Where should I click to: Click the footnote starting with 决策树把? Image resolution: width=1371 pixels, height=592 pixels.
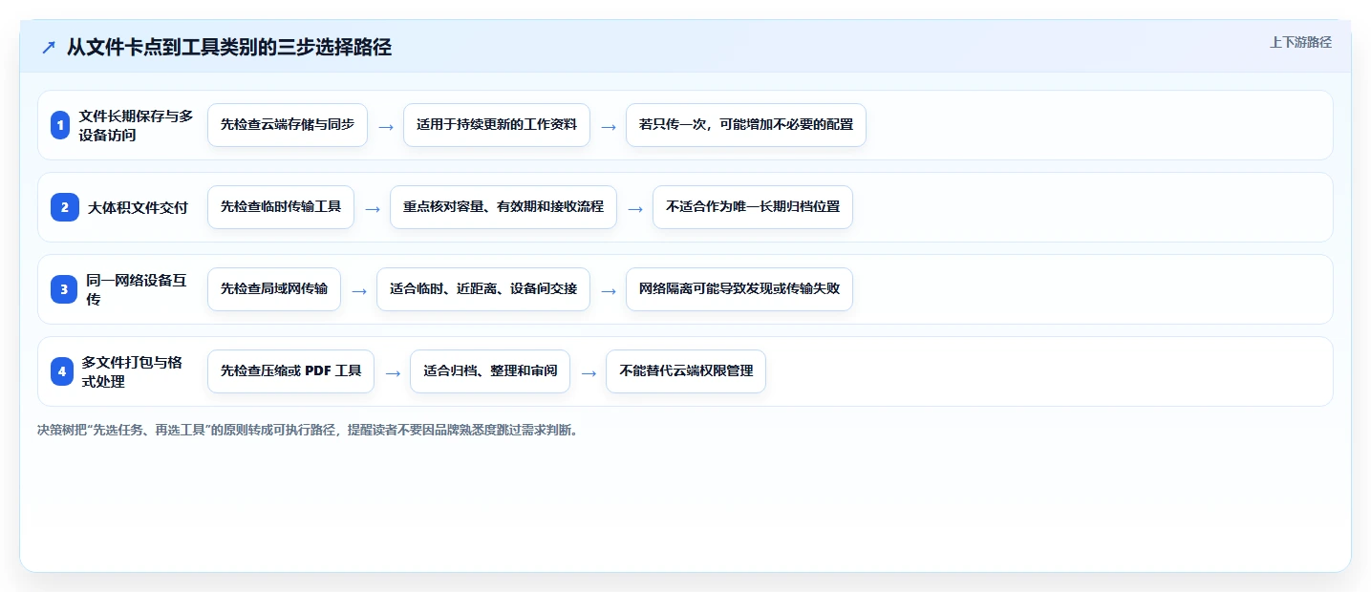308,431
